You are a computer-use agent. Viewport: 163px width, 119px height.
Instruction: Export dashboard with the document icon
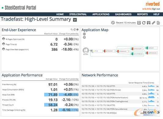click(158, 23)
